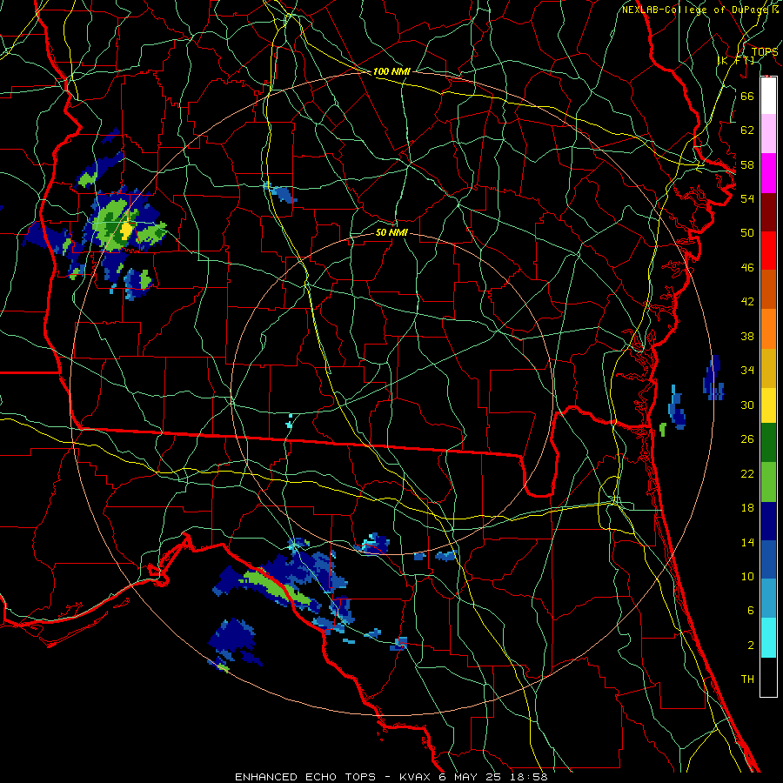Image resolution: width=783 pixels, height=783 pixels.
Task: Click the "KVAX" radar site identifier
Action: [417, 777]
